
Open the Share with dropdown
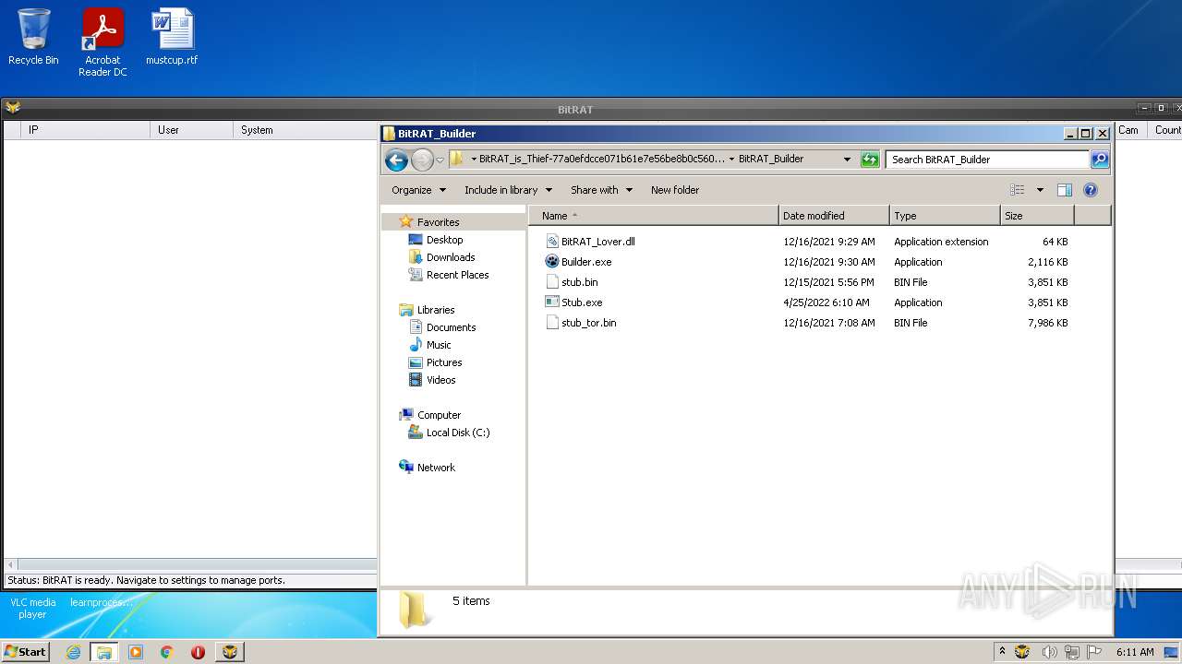[x=601, y=190]
